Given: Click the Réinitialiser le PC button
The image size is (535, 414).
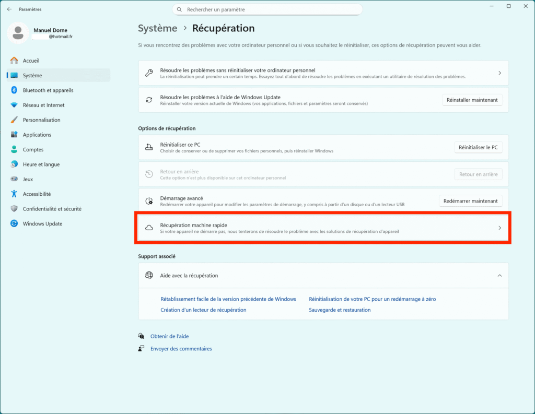Looking at the screenshot, I should click(478, 148).
